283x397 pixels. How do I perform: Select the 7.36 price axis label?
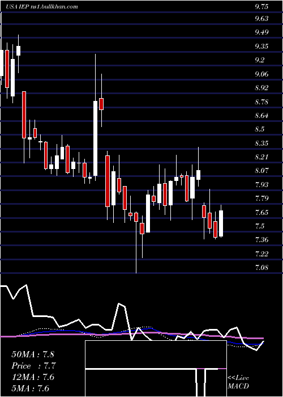click(x=261, y=240)
